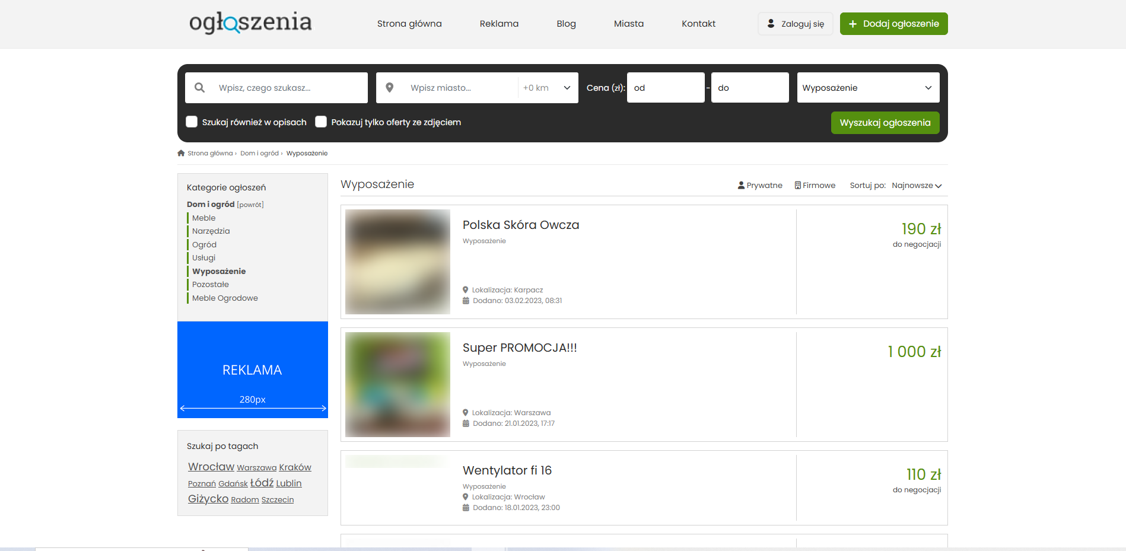
Task: Click the 'od' minimum price field
Action: pyautogui.click(x=666, y=88)
